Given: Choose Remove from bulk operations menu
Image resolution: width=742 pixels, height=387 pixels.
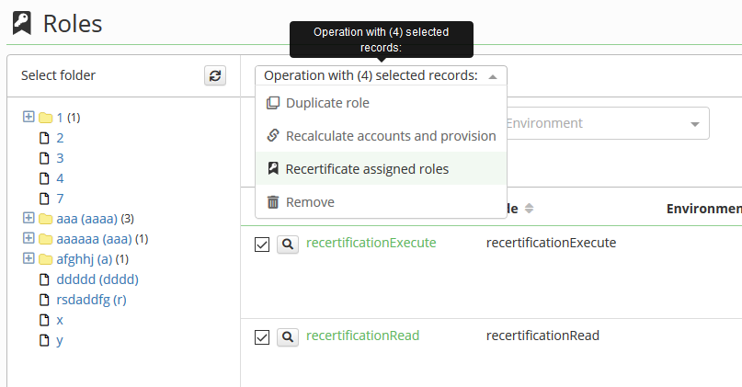Looking at the screenshot, I should 381,202.
